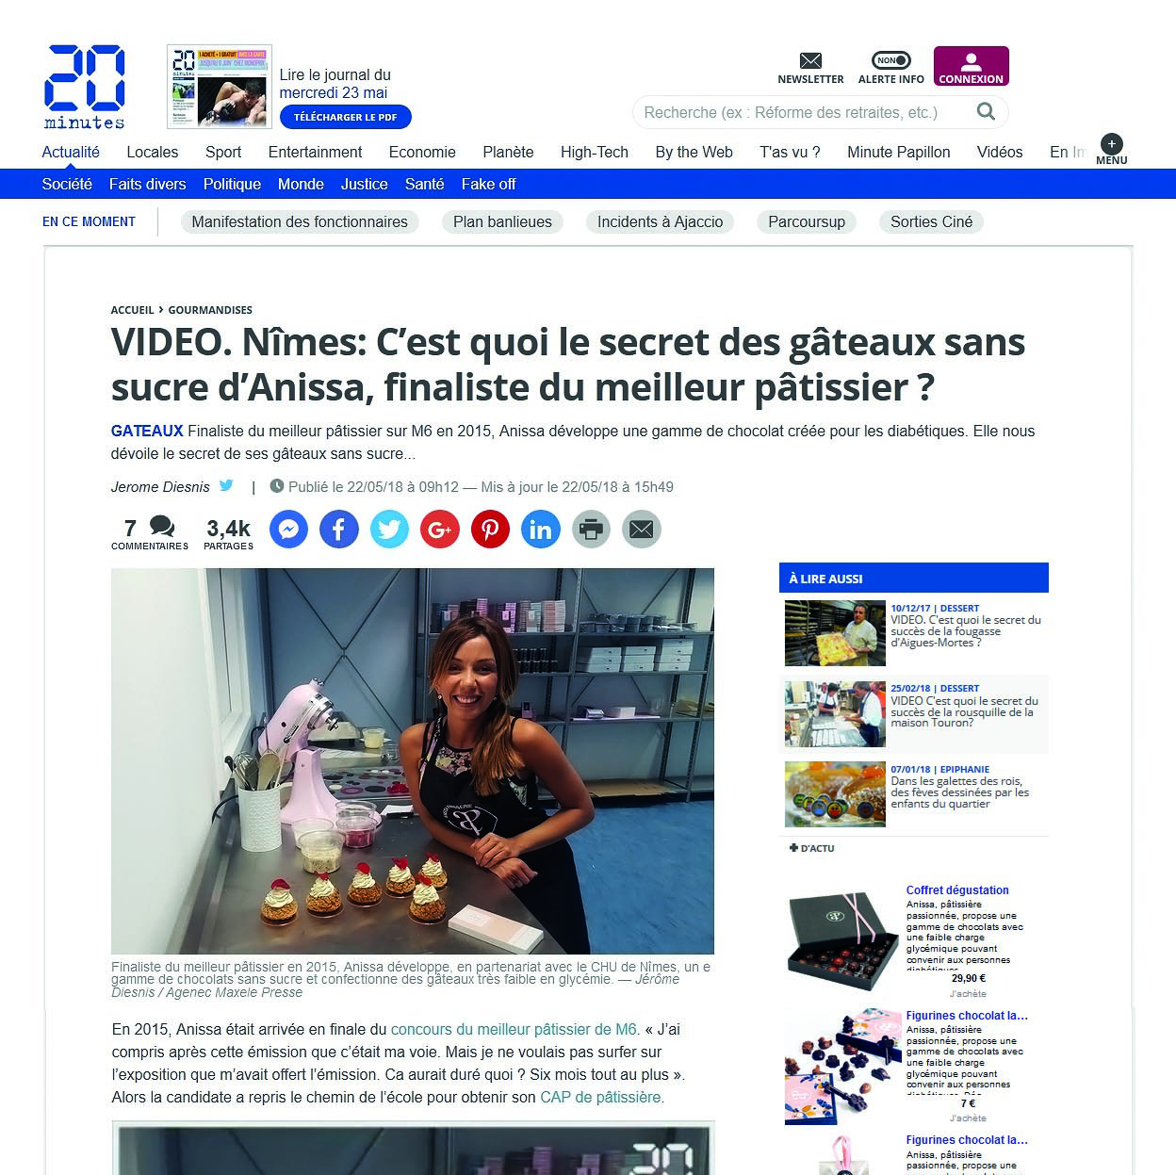The height and width of the screenshot is (1175, 1176).
Task: Select Faits divers in blue submenu
Action: 147,184
